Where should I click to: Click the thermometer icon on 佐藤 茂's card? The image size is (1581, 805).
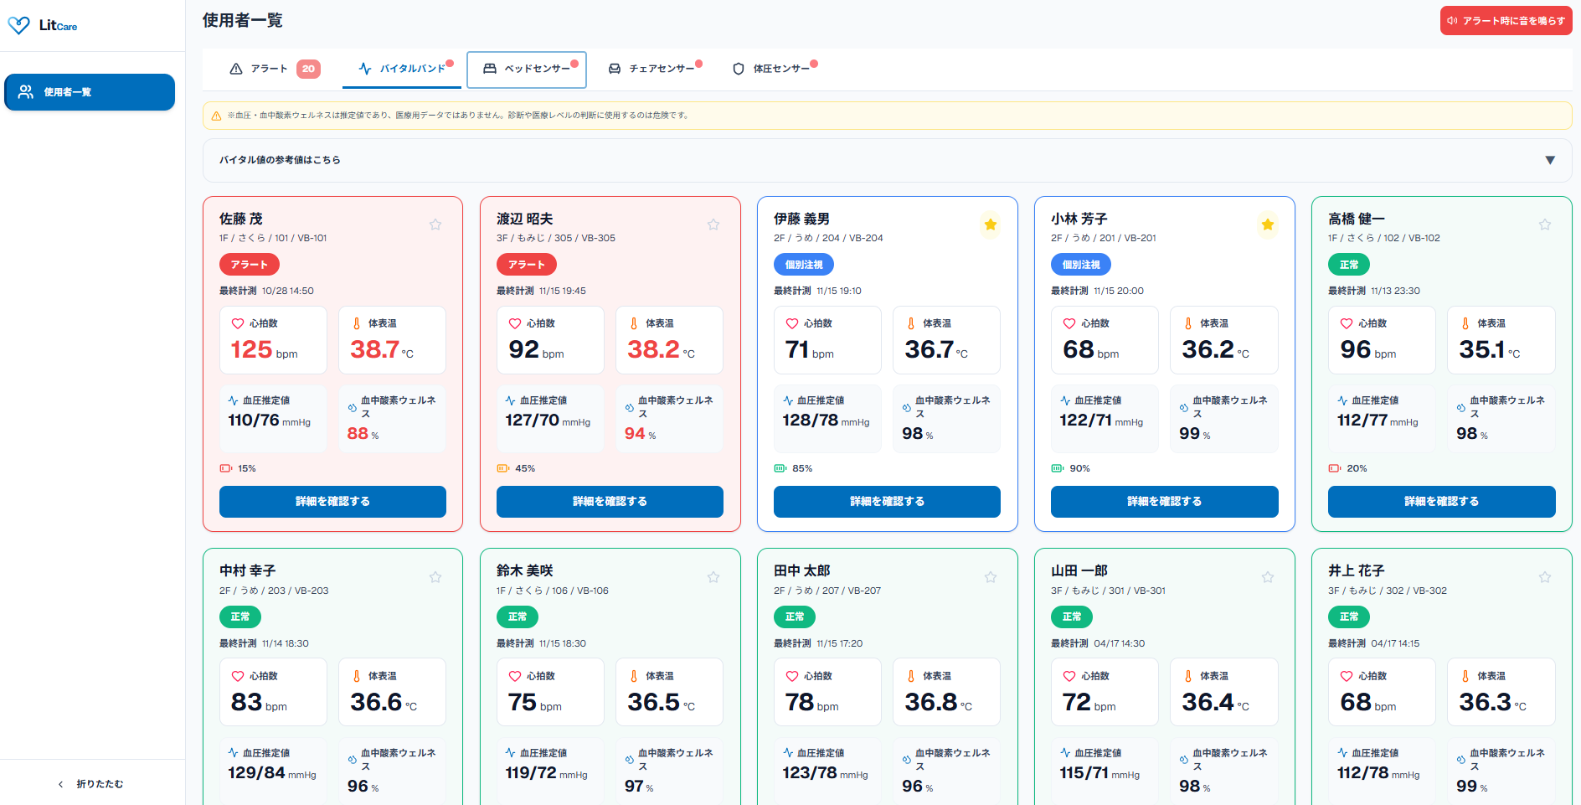(357, 323)
